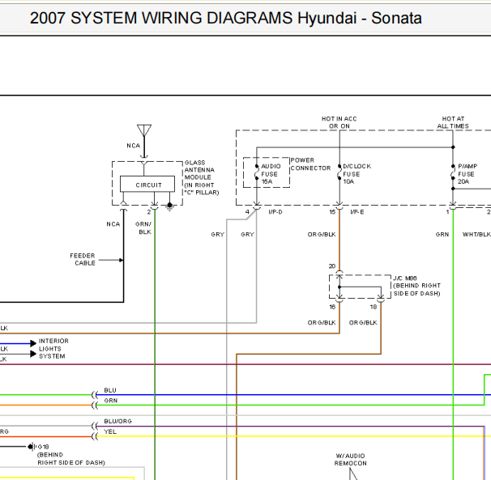The height and width of the screenshot is (480, 491).
Task: Click the AUDIO fuse symbol in power connector
Action: coord(257,172)
